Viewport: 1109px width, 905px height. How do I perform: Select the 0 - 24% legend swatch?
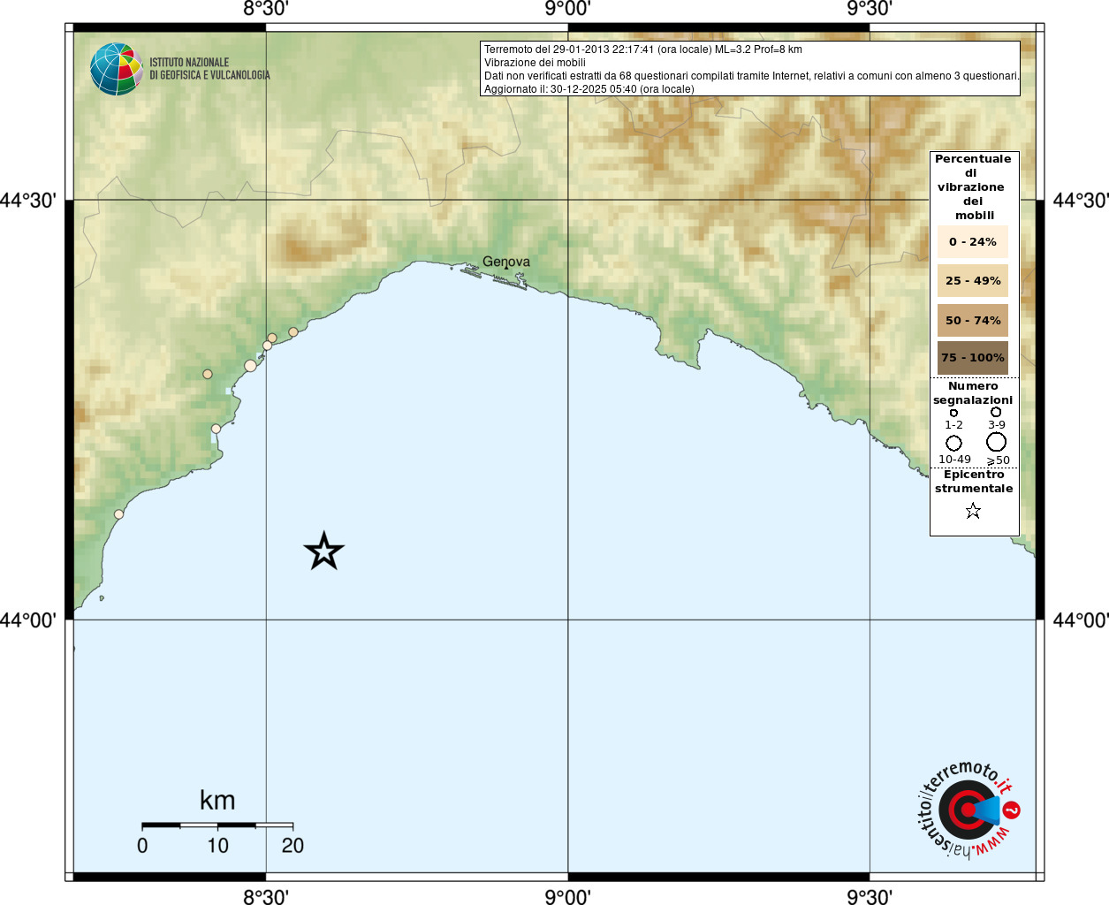tap(972, 242)
